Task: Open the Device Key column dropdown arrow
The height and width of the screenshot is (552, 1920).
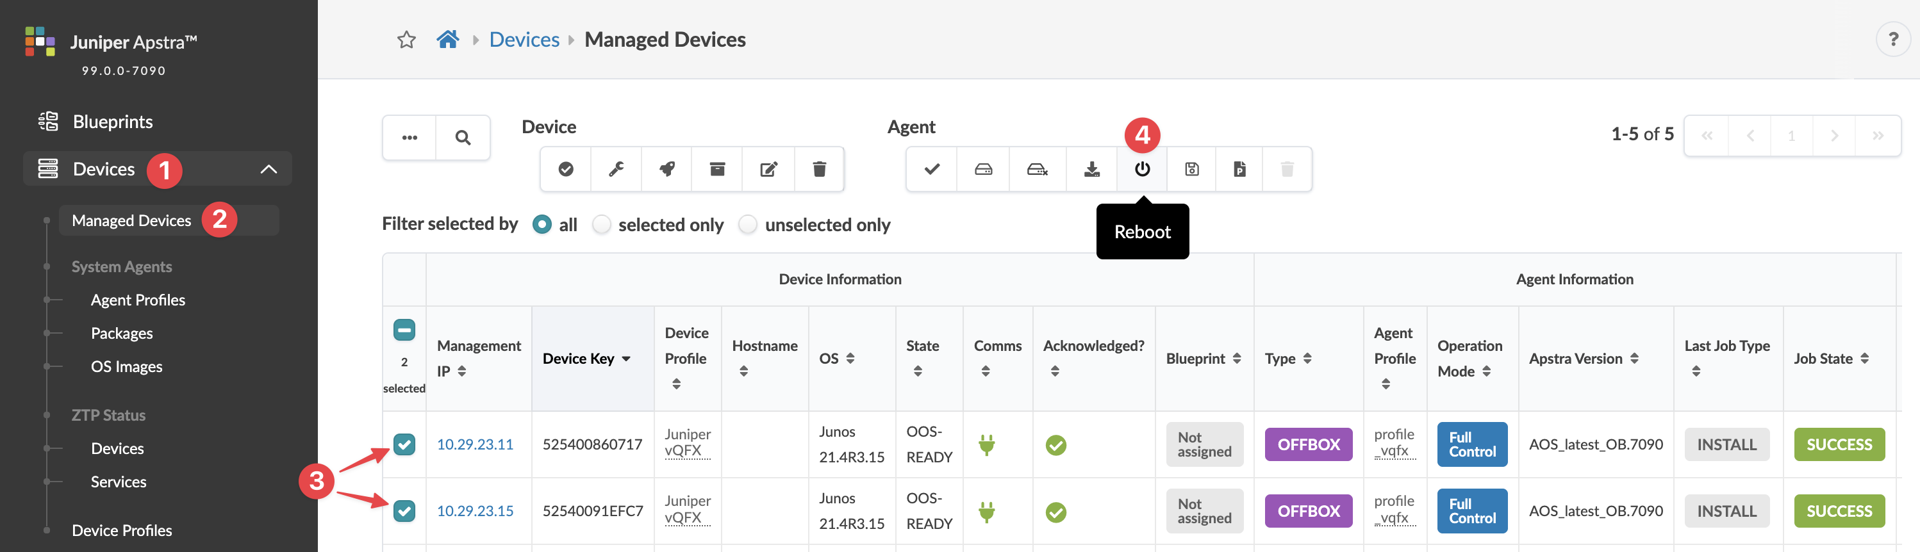Action: (x=627, y=359)
